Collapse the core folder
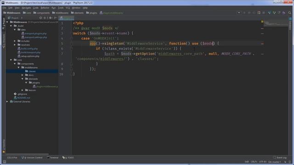The height and width of the screenshot is (165, 294). 11,60
